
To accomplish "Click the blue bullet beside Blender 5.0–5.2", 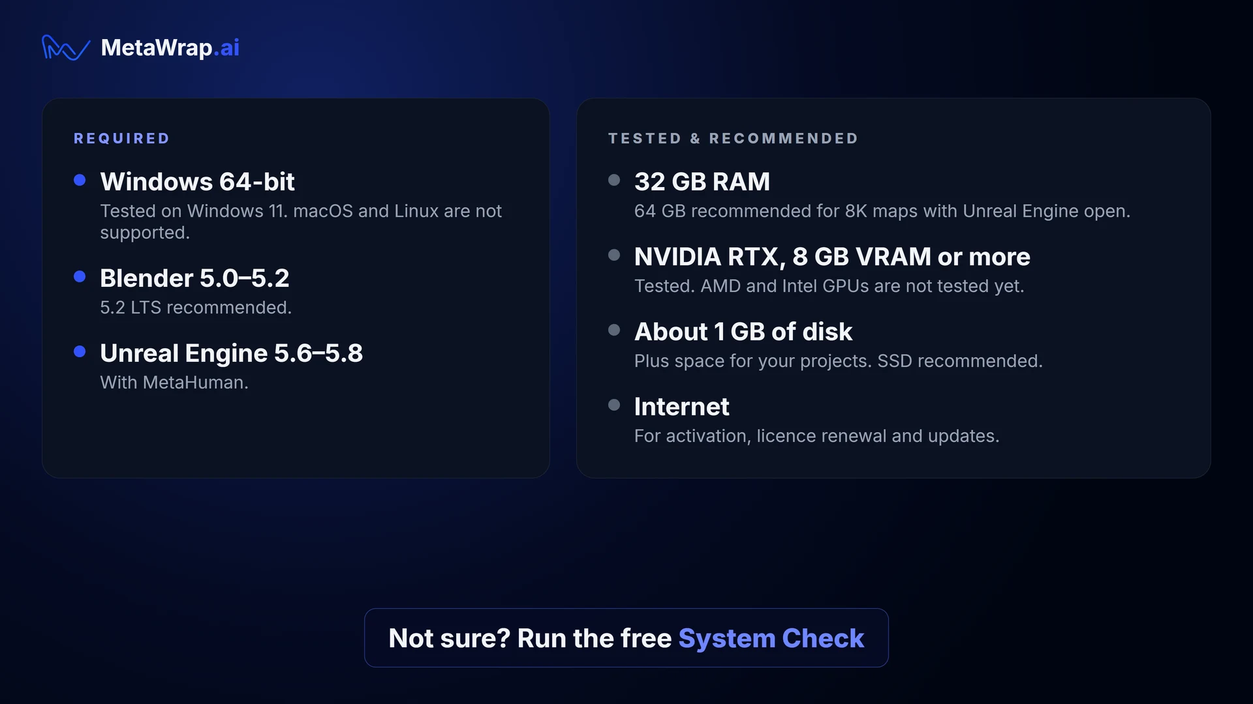I will coord(80,276).
